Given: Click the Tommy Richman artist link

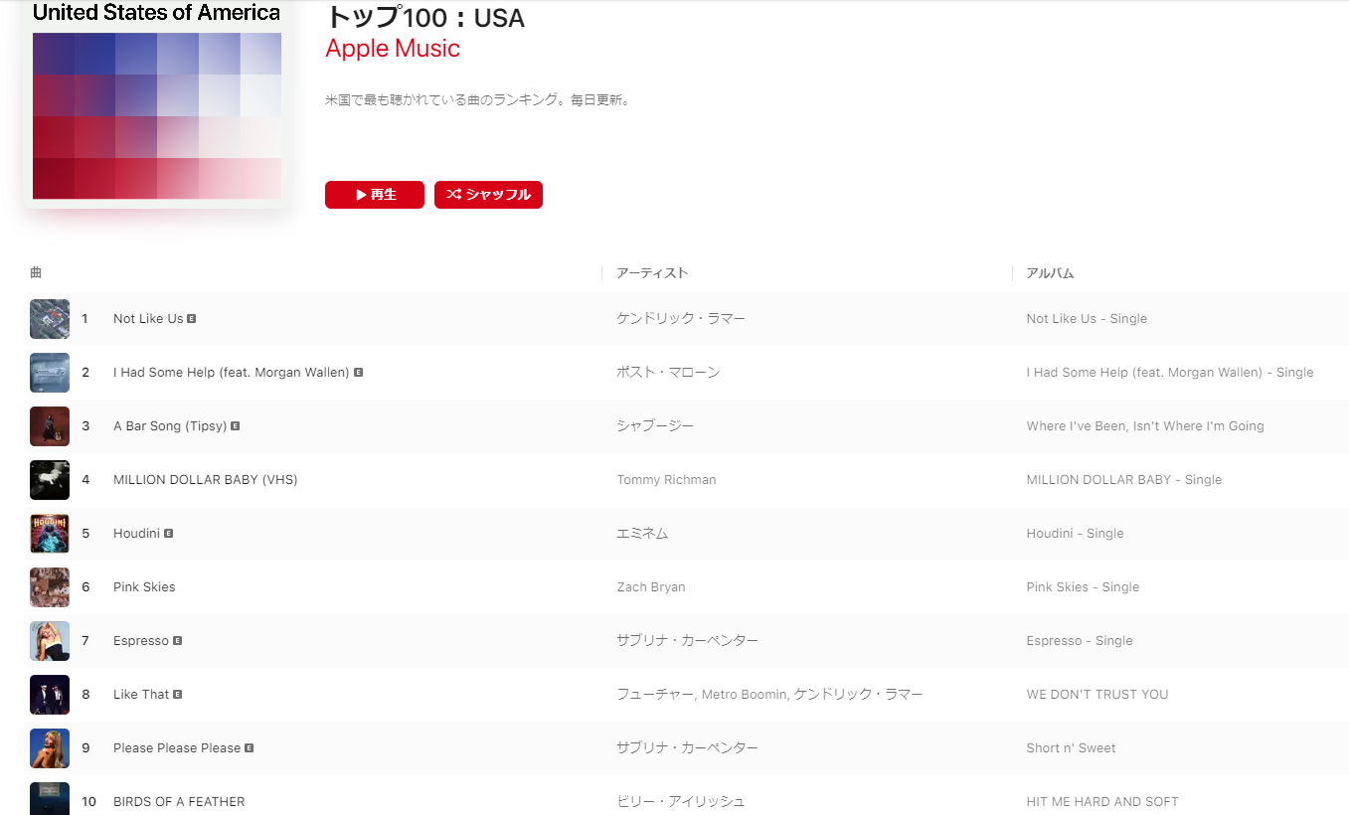Looking at the screenshot, I should [666, 480].
